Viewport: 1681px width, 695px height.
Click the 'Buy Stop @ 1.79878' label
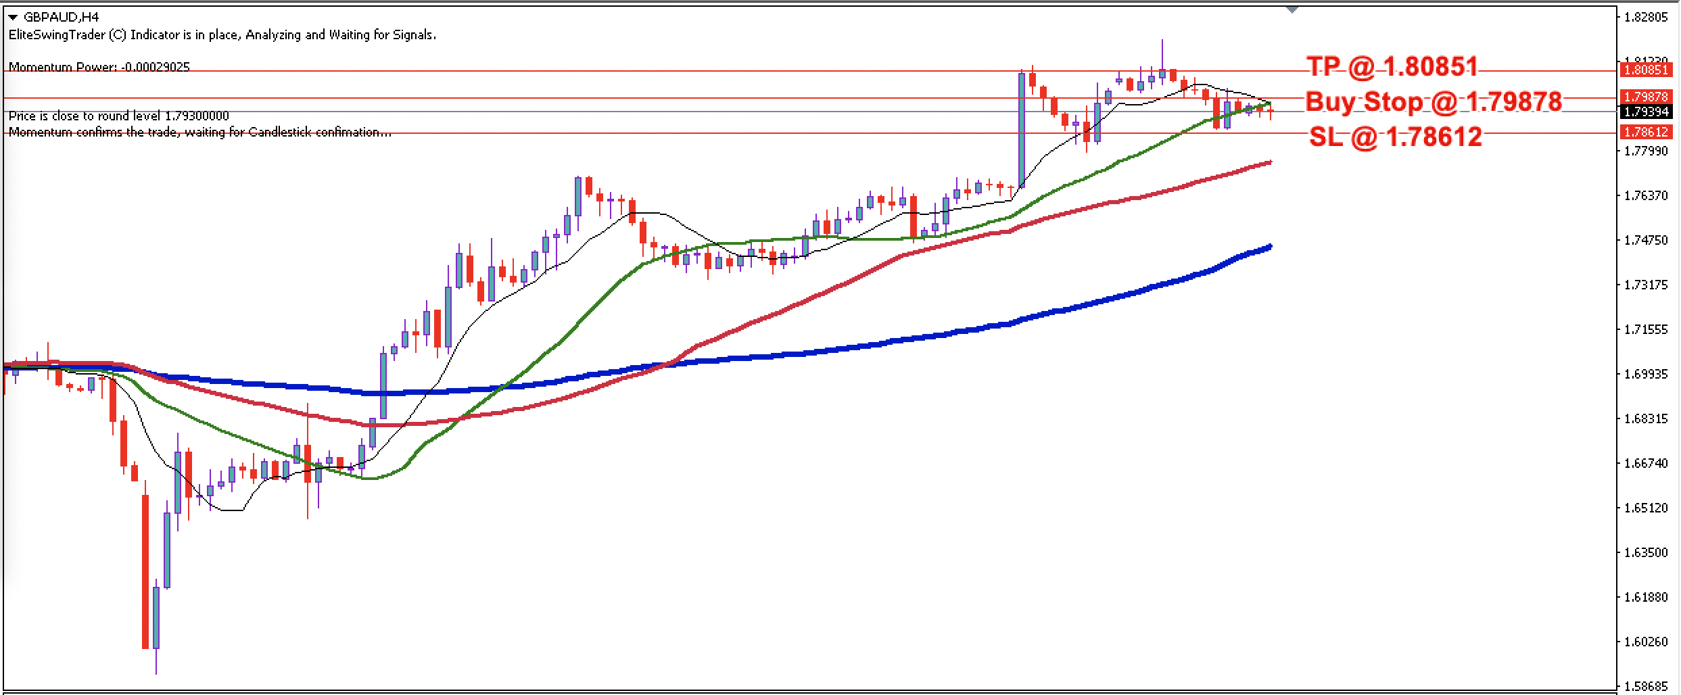click(1433, 101)
